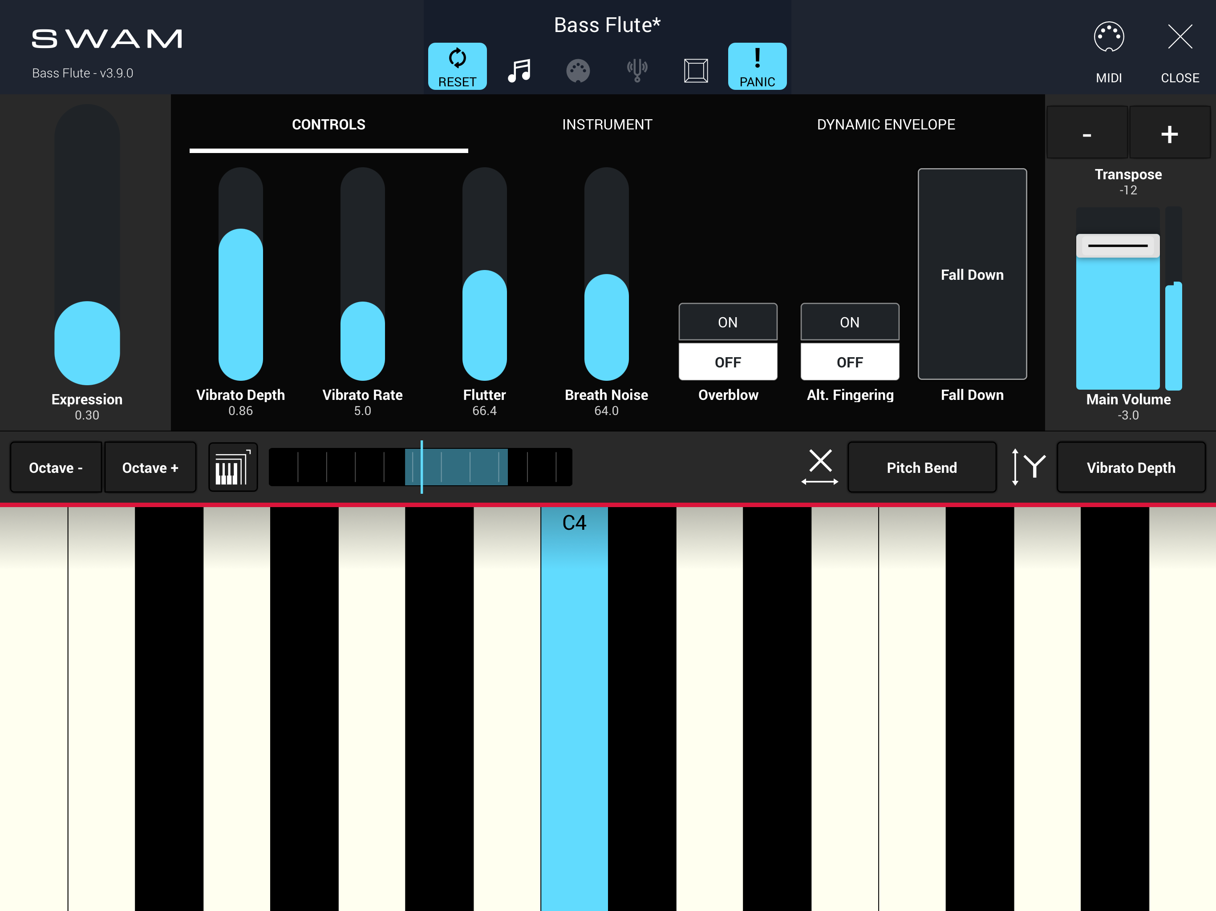
Task: Adjust the Flutter slider
Action: pyautogui.click(x=484, y=274)
